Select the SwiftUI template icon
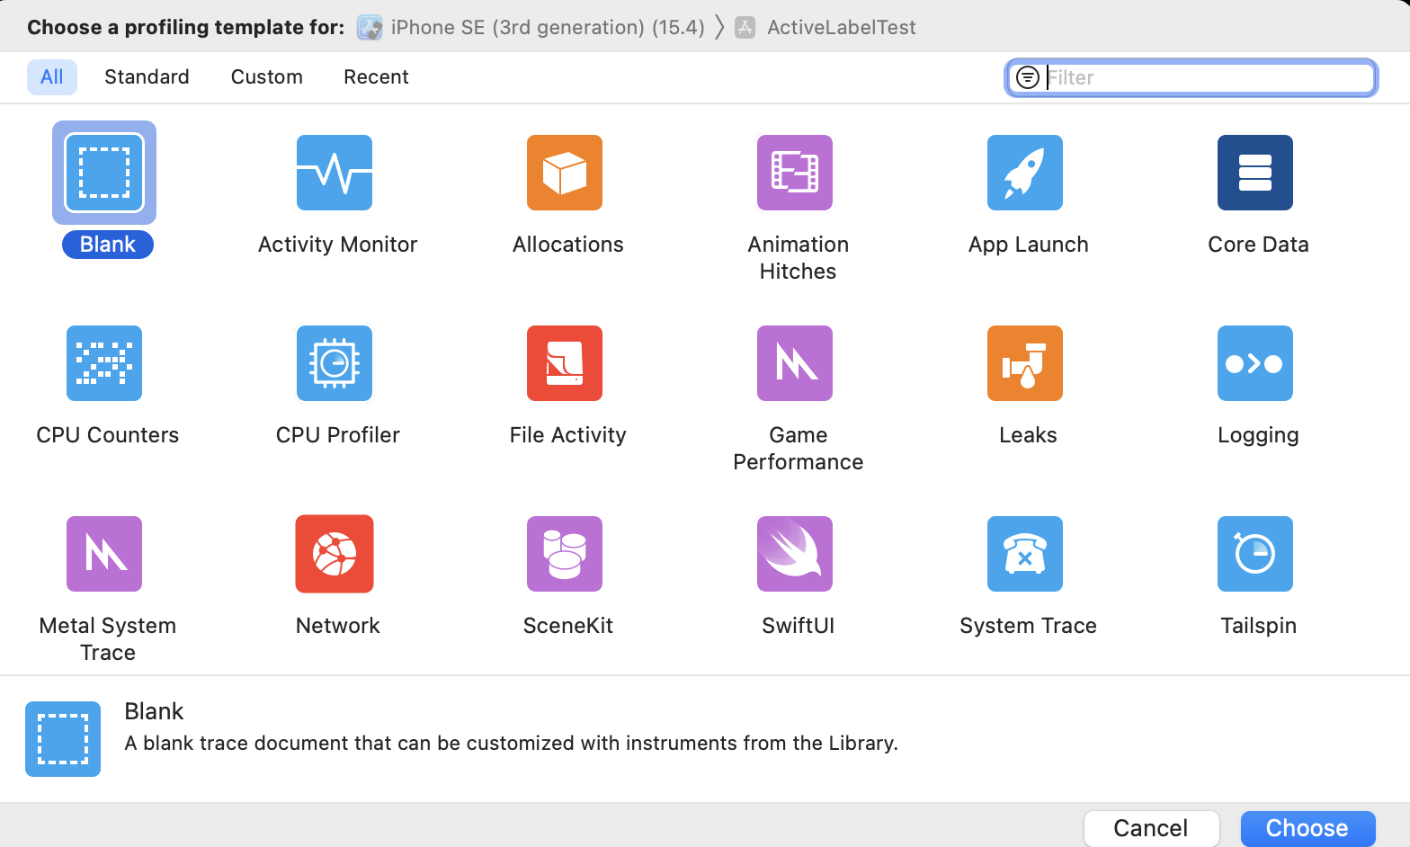Viewport: 1410px width, 847px height. (795, 554)
